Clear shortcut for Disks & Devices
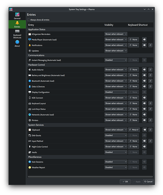 (144, 87)
